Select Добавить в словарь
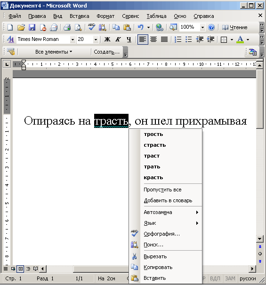Screen dimensions: 266x285 coord(168,200)
